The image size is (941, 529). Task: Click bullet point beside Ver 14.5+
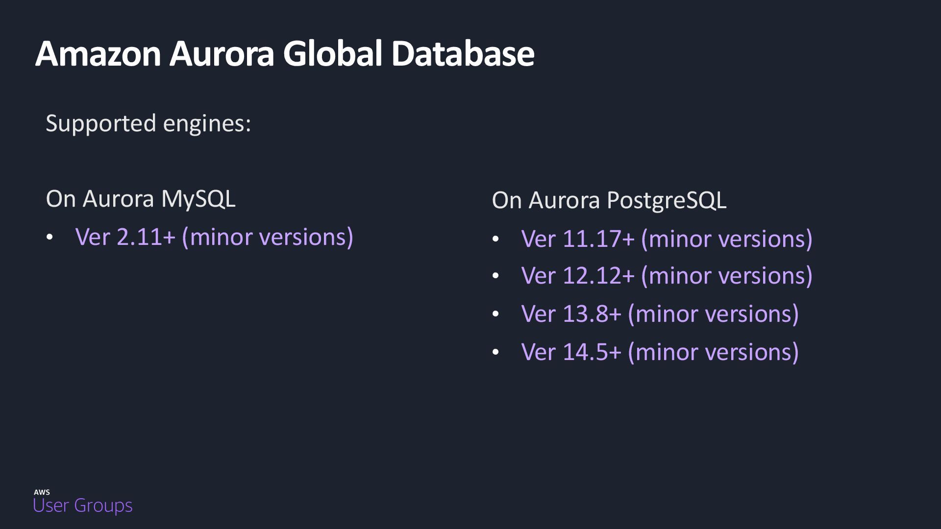coord(495,352)
